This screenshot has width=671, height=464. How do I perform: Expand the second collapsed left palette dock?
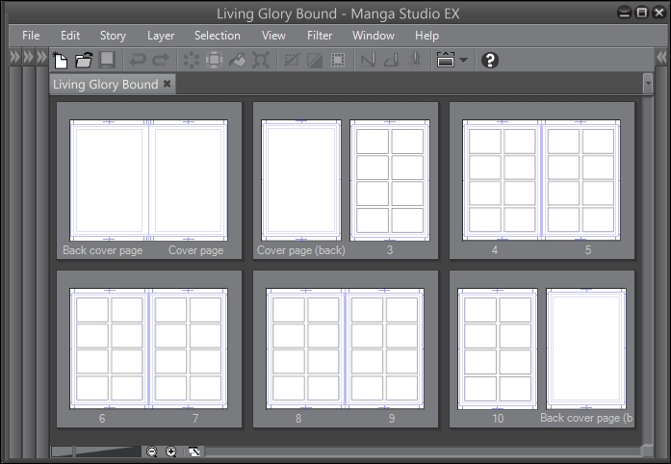point(28,57)
